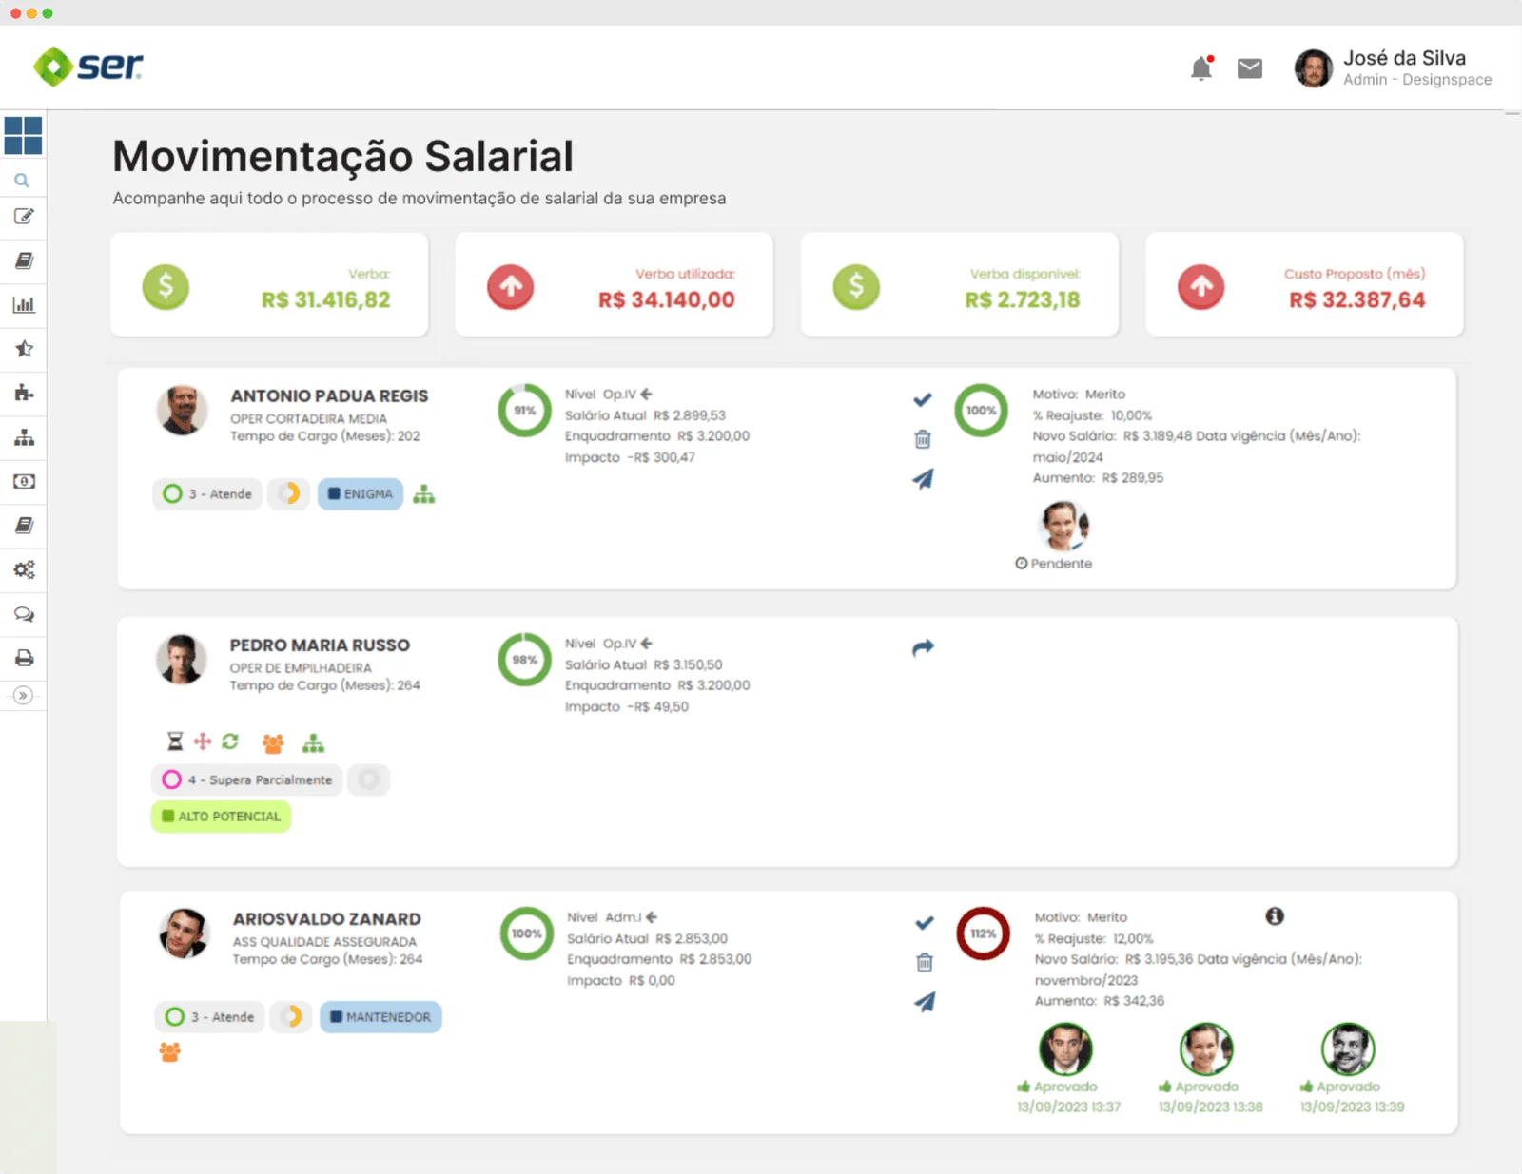
Task: Click the arrow next to Nível Adm.I
Action: pos(652,917)
